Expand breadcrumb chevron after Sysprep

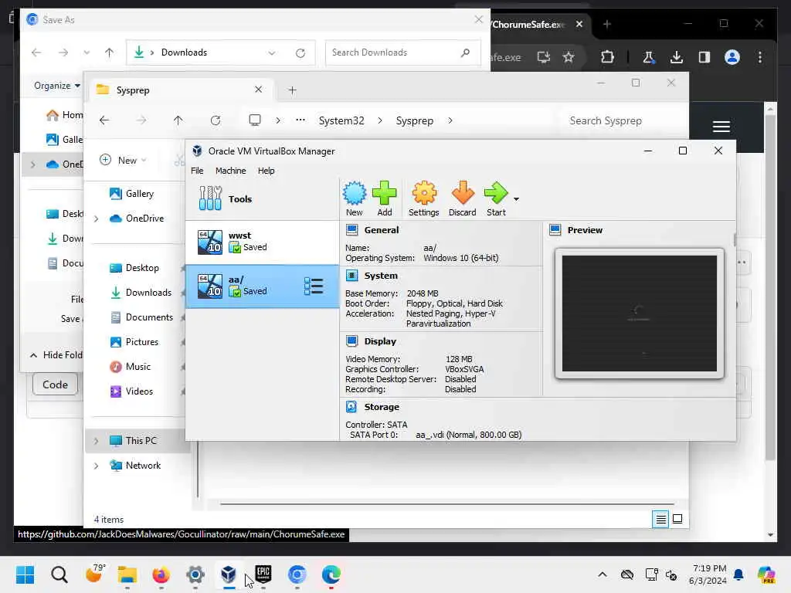point(450,121)
